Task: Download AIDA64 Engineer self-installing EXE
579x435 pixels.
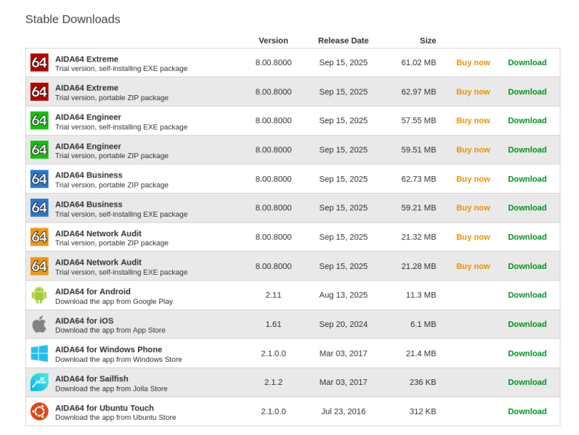Action: pos(527,120)
